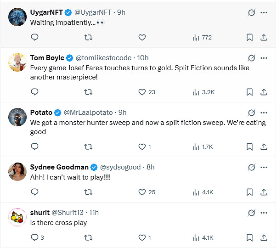Open more options menu on Sydnee Goodman's tweet
Screen dimensions: 277x248
(x=264, y=167)
